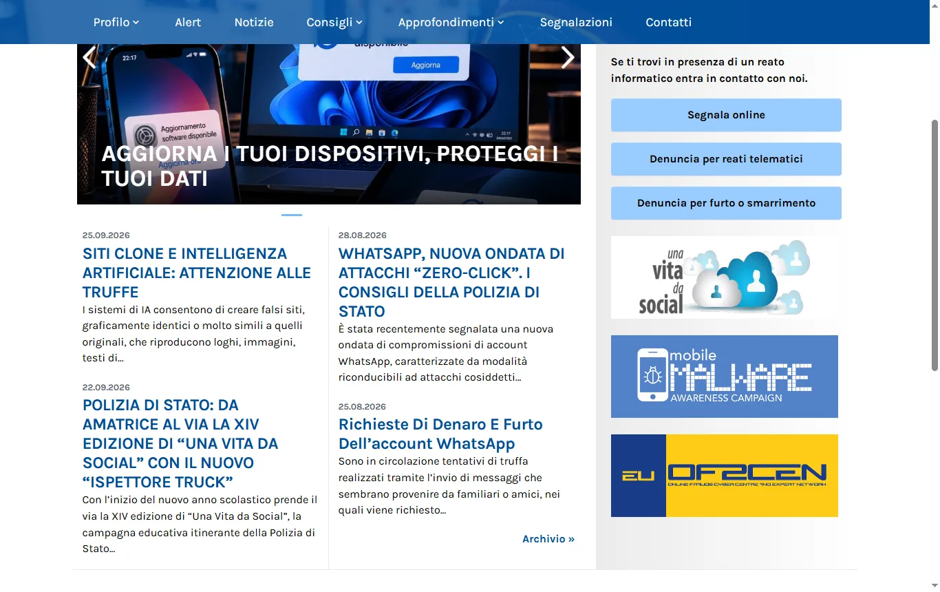
Task: Click the text "Se ti trovi in presenza"
Action: pyautogui.click(x=709, y=70)
